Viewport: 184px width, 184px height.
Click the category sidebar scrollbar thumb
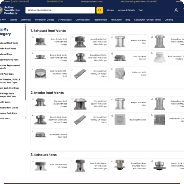pos(25,63)
